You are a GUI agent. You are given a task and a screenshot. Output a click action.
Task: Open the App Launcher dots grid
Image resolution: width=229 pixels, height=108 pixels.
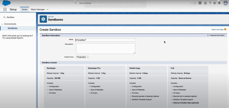pyautogui.click(x=5, y=10)
